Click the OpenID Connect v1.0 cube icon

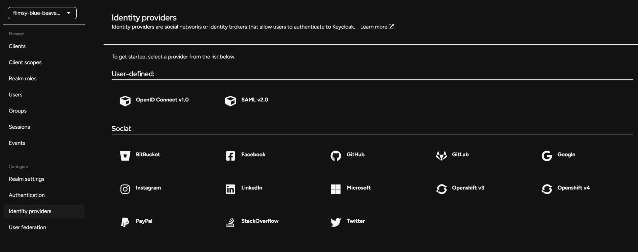(125, 101)
